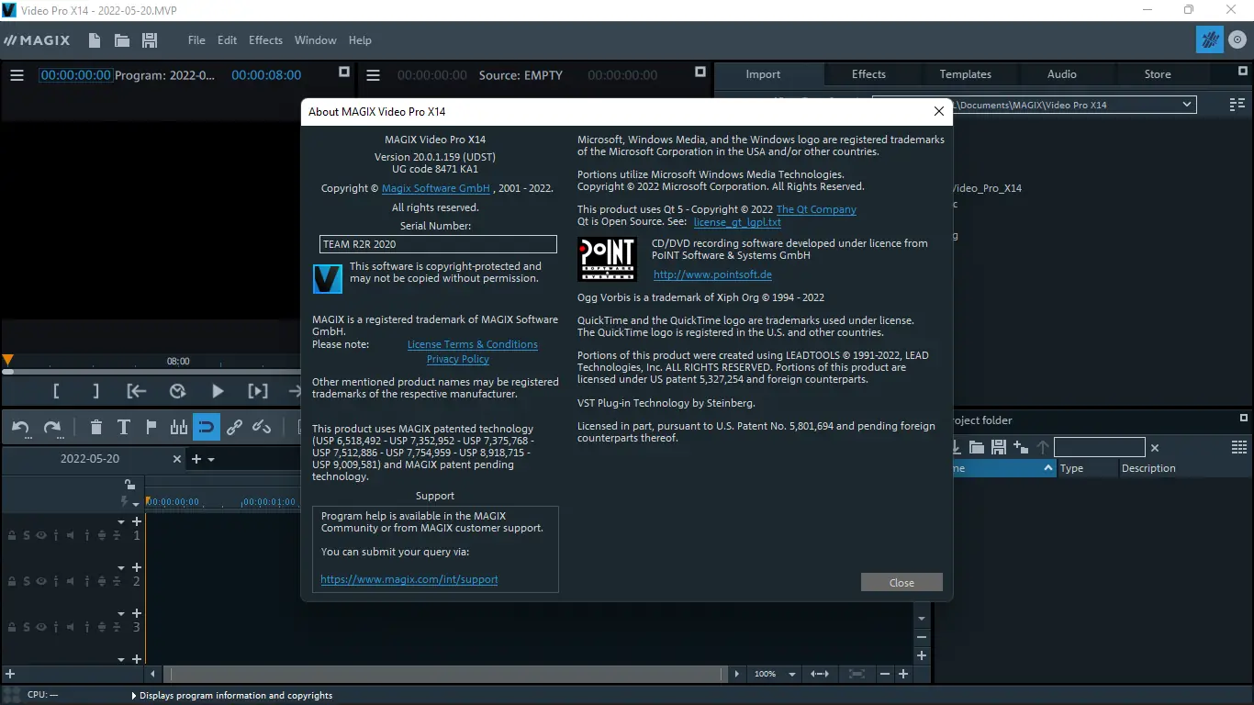This screenshot has height=705, width=1254.
Task: Open the program monitor hamburger menu
Action: pyautogui.click(x=17, y=75)
